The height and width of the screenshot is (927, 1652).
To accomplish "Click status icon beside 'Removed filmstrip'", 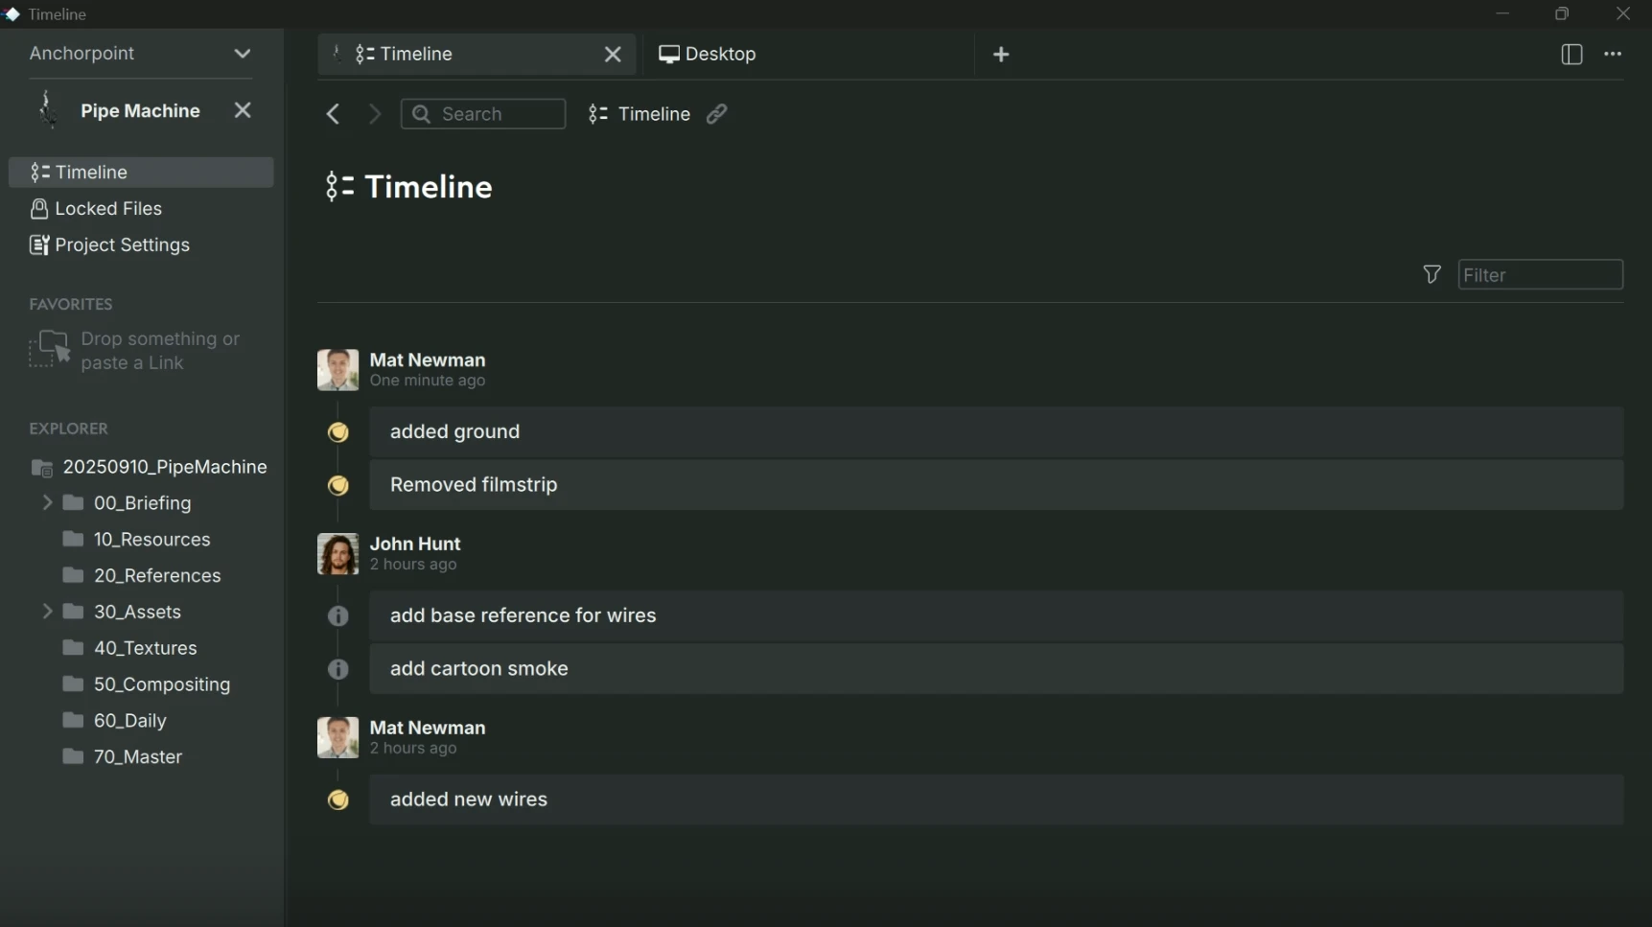I will [337, 486].
